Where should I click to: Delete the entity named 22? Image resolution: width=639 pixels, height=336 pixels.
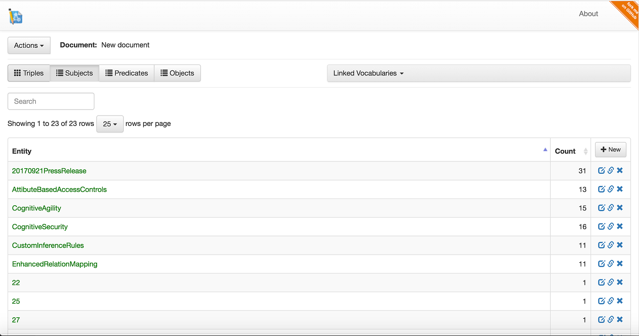tap(620, 282)
